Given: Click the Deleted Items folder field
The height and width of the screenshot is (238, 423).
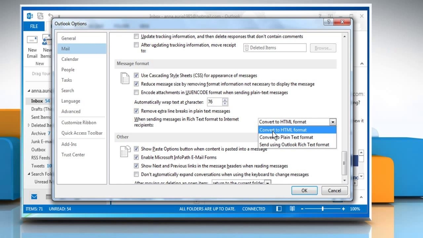Looking at the screenshot, I should 275,48.
